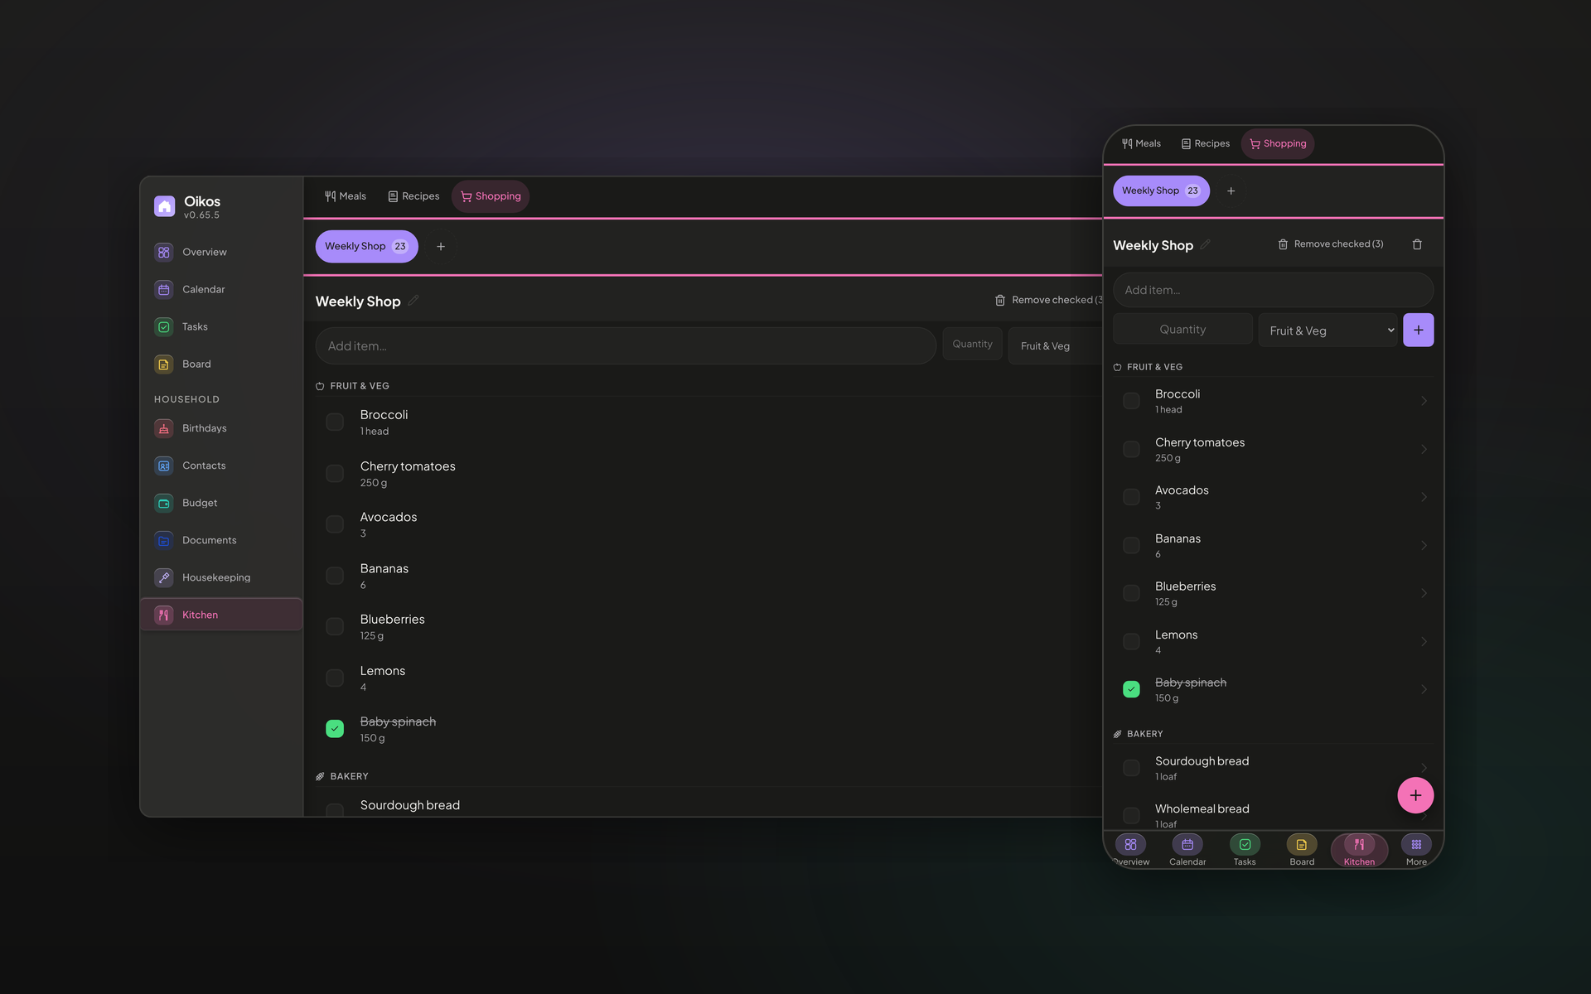Switch to the Meals tab on mobile

1141,143
